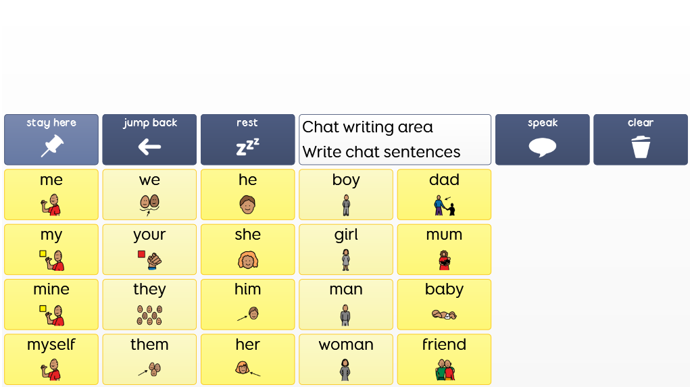Screen dimensions: 692x389
Task: Click the jump back arrow
Action: [149, 139]
